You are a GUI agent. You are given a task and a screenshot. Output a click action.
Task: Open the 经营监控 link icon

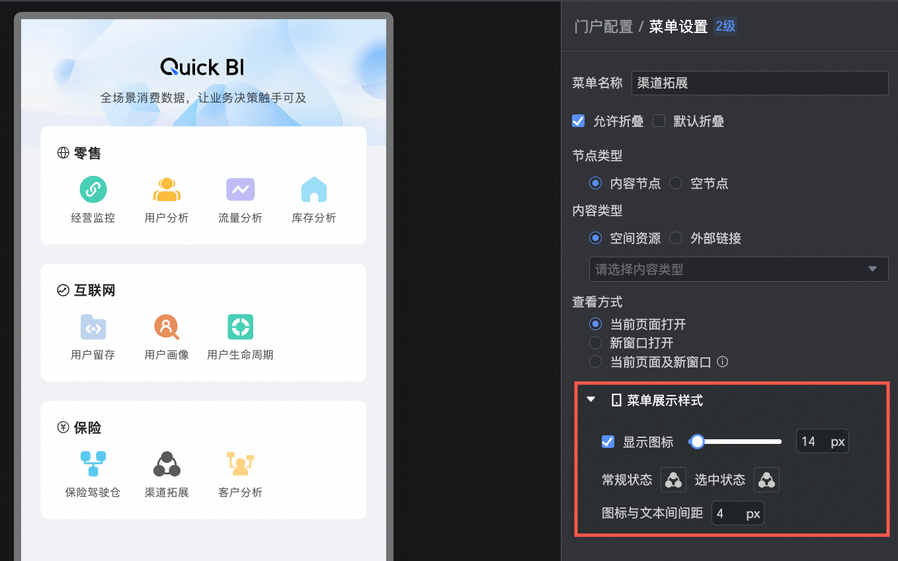click(x=93, y=189)
